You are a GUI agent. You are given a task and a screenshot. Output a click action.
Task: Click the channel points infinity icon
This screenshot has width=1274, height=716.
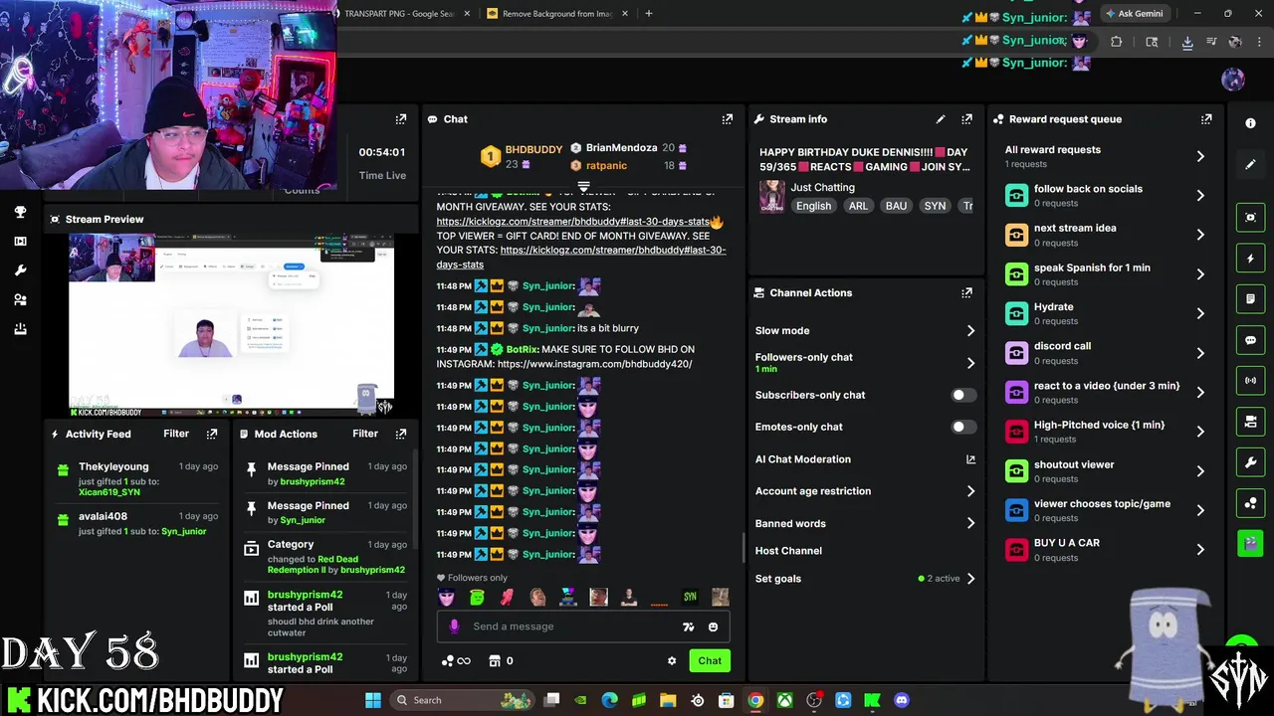tap(456, 661)
